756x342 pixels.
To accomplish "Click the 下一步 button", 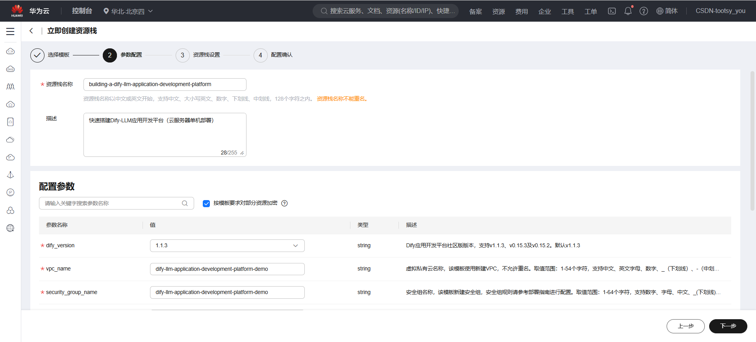I will pyautogui.click(x=728, y=326).
